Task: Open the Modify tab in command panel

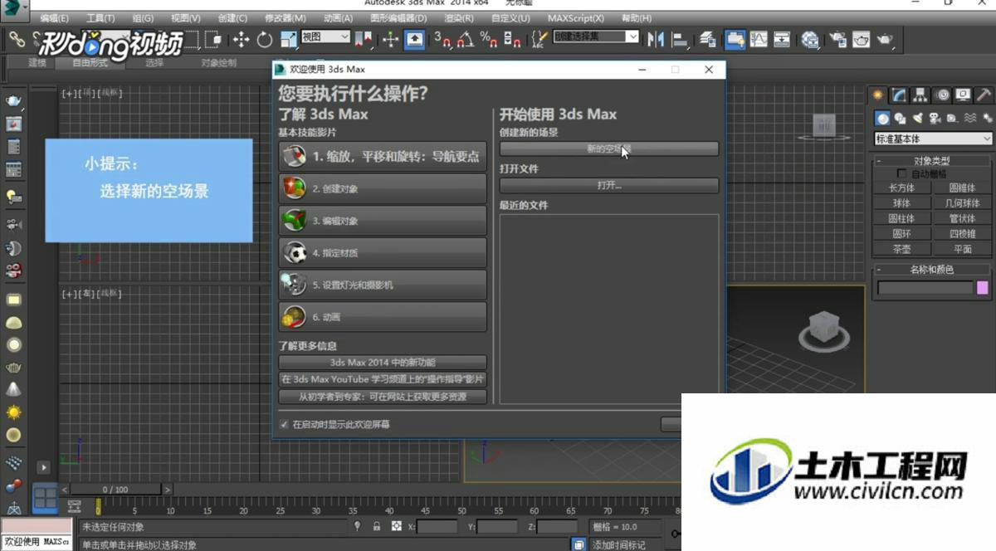Action: tap(899, 95)
